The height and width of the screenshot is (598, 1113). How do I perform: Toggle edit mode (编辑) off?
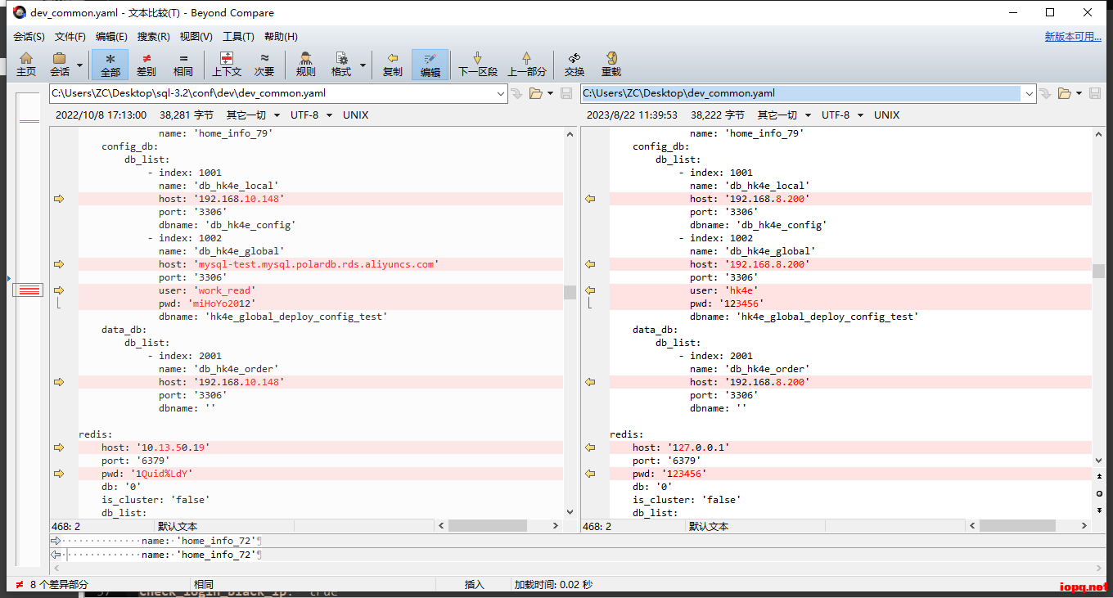point(430,64)
